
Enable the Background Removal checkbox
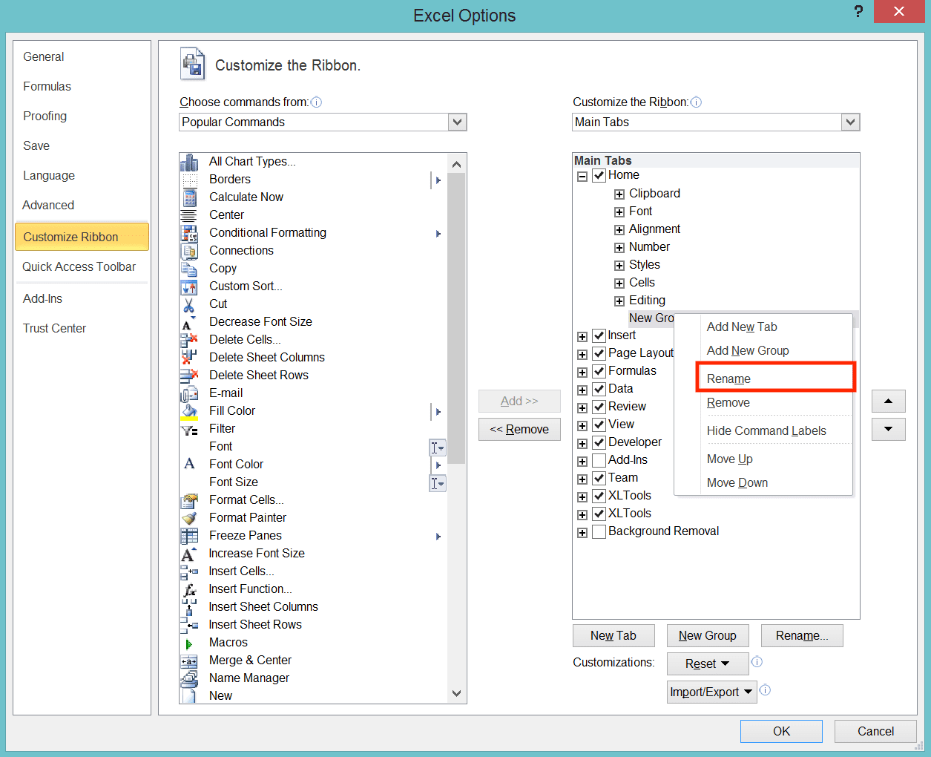[599, 532]
